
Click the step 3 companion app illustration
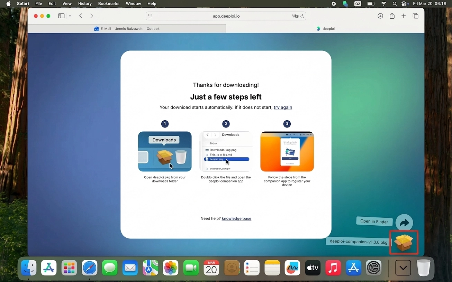pyautogui.click(x=287, y=151)
